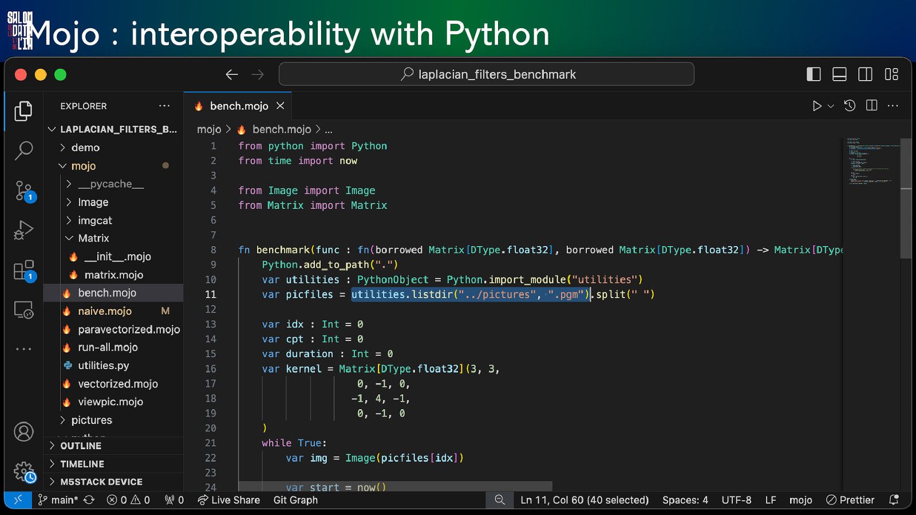Open editor More Actions ellipsis
Viewport: 916px width, 515px height.
(893, 106)
